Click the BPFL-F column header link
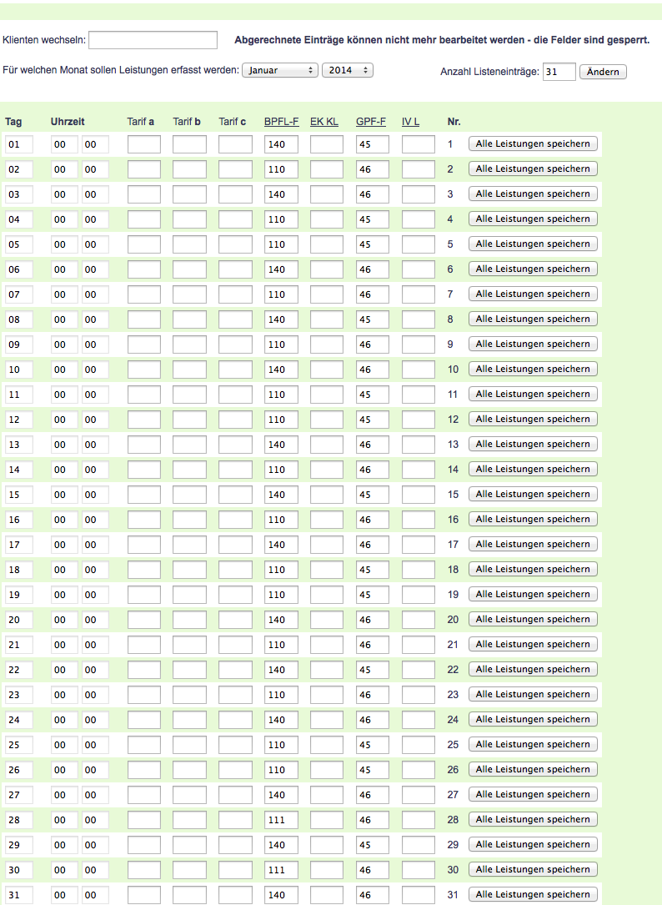 (281, 122)
